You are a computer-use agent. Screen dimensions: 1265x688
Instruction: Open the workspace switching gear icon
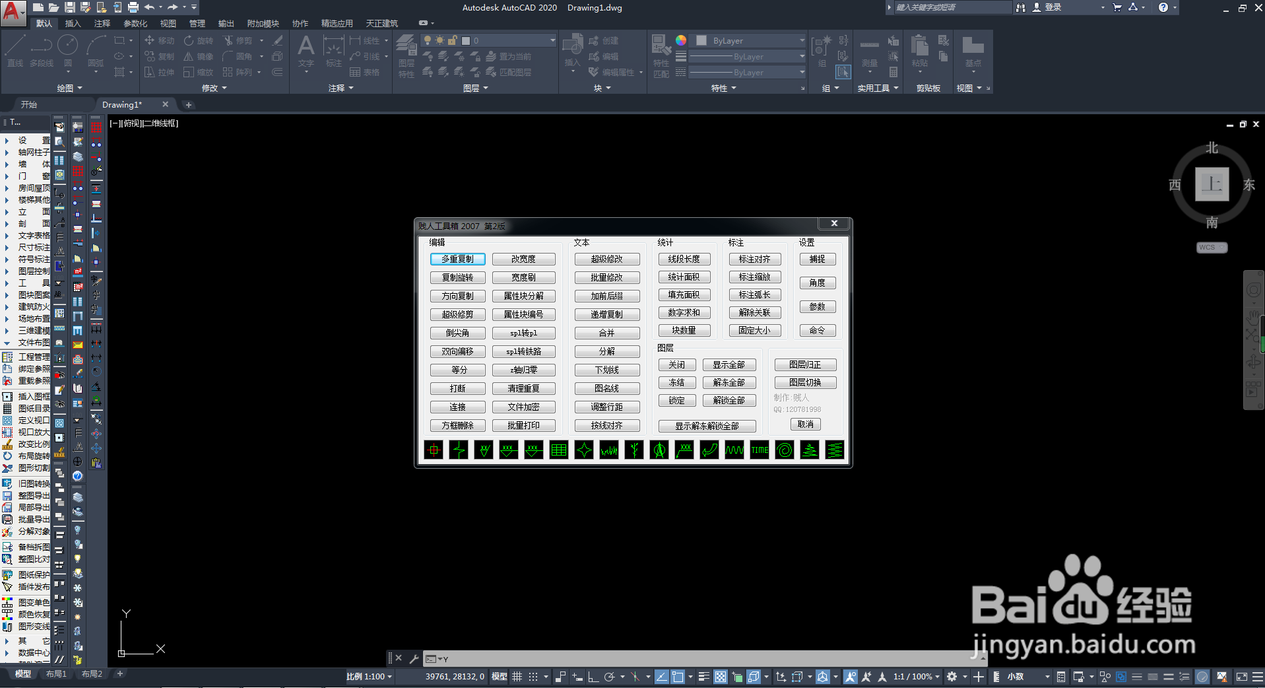[x=952, y=677]
